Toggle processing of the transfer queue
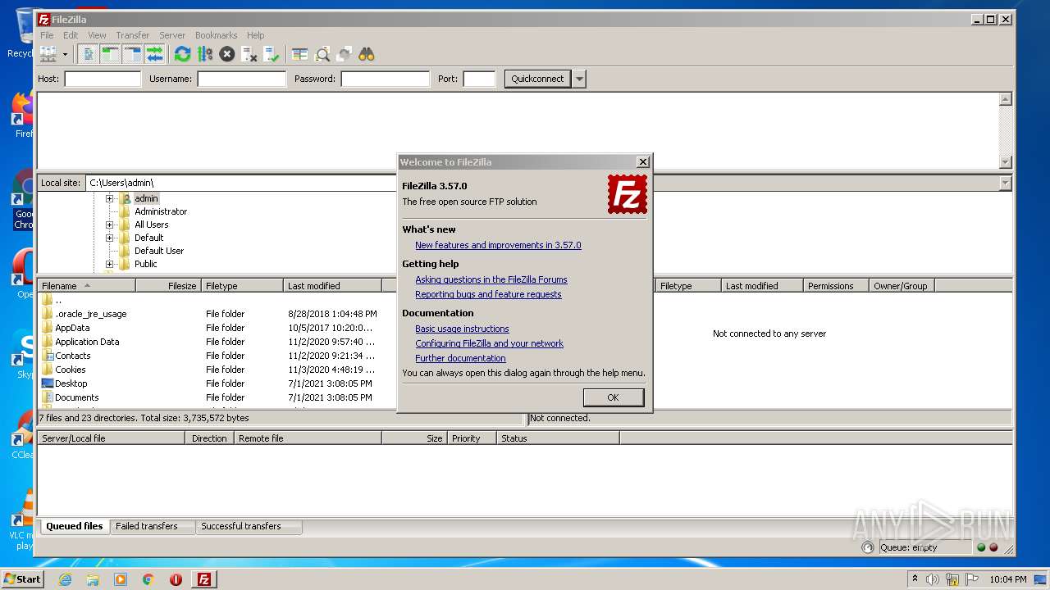Screen dimensions: 1050x590 tap(205, 54)
